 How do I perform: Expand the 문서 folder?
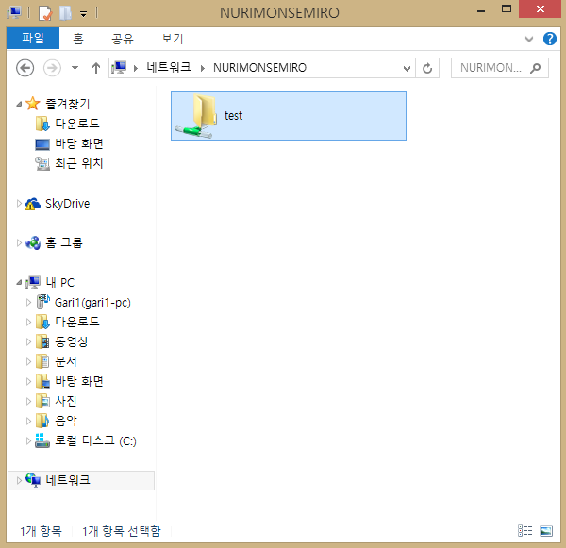click(x=28, y=362)
